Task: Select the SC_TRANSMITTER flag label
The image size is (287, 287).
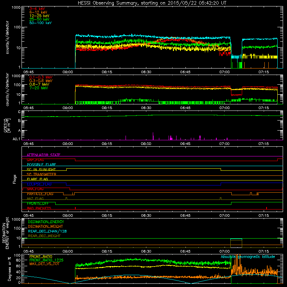Action: (x=42, y=174)
